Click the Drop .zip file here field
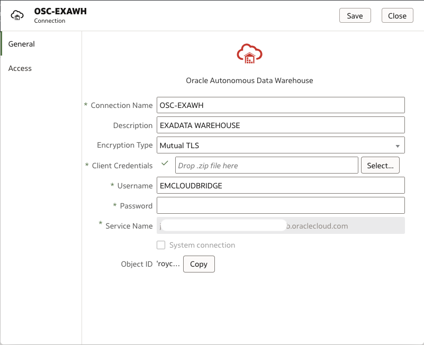 click(267, 166)
